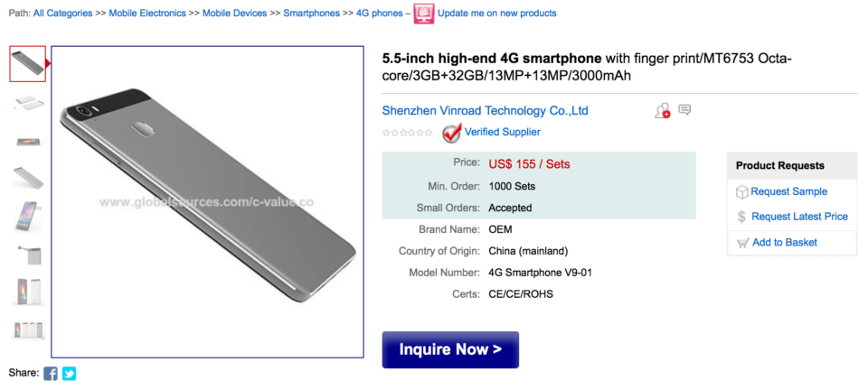This screenshot has height=390, width=868.
Task: Open 4G phones category link
Action: pos(380,14)
